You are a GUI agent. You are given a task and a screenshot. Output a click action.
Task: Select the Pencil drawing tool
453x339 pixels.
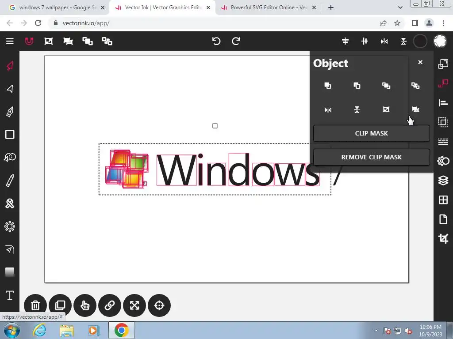(x=10, y=181)
